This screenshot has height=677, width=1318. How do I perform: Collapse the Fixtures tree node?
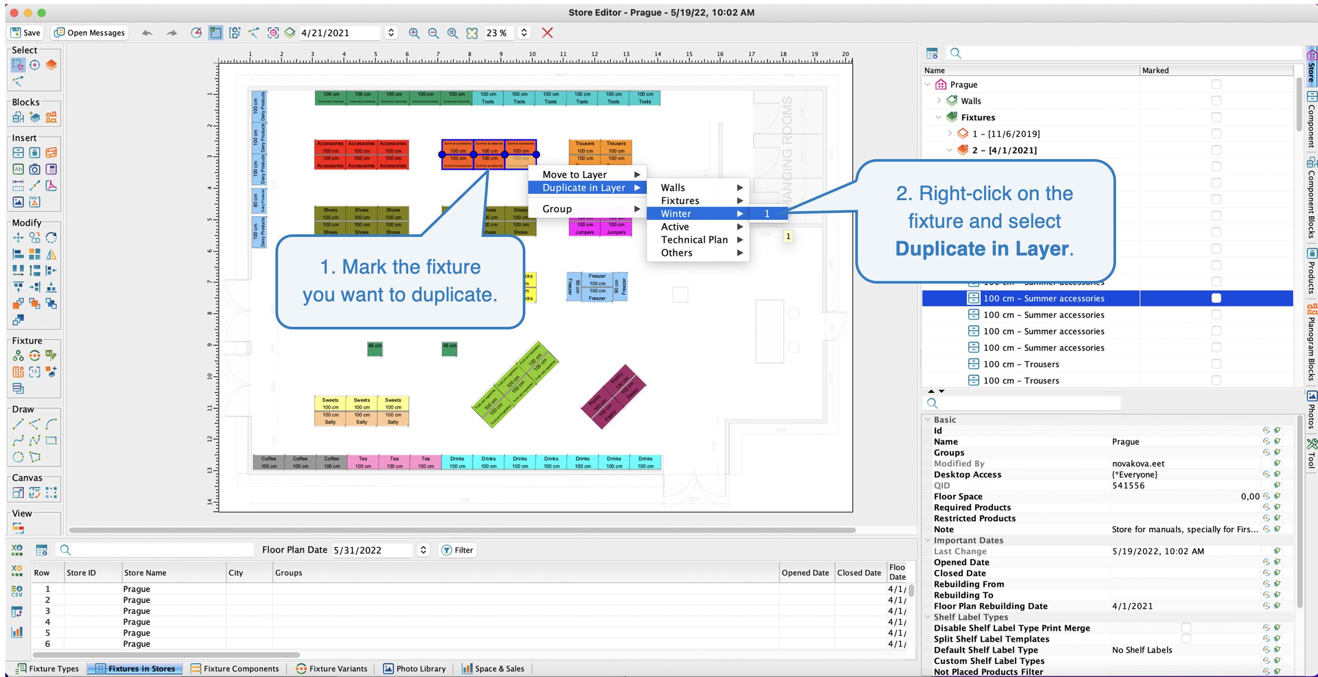(938, 117)
